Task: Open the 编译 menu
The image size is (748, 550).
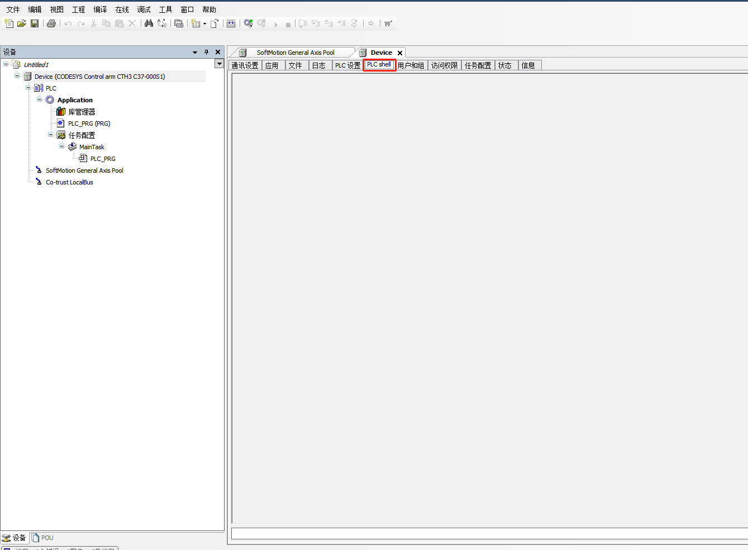Action: click(x=100, y=10)
